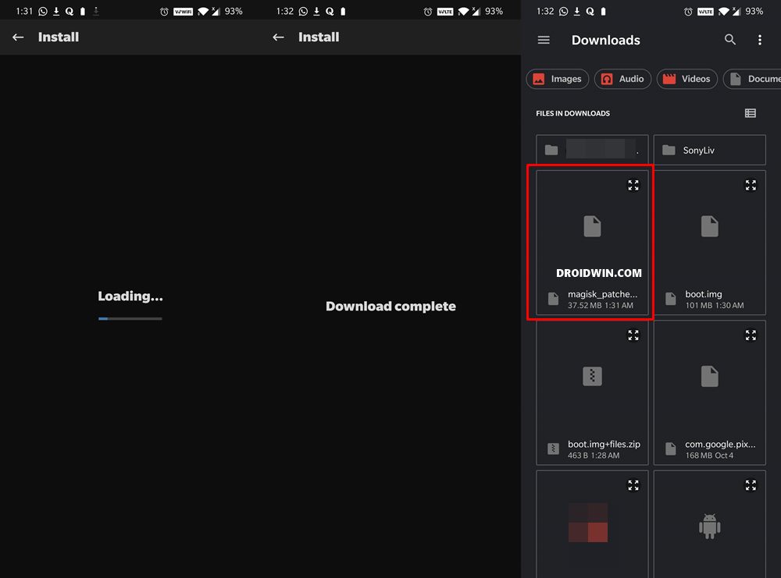Open the three-dot overflow menu in Downloads

click(x=760, y=40)
